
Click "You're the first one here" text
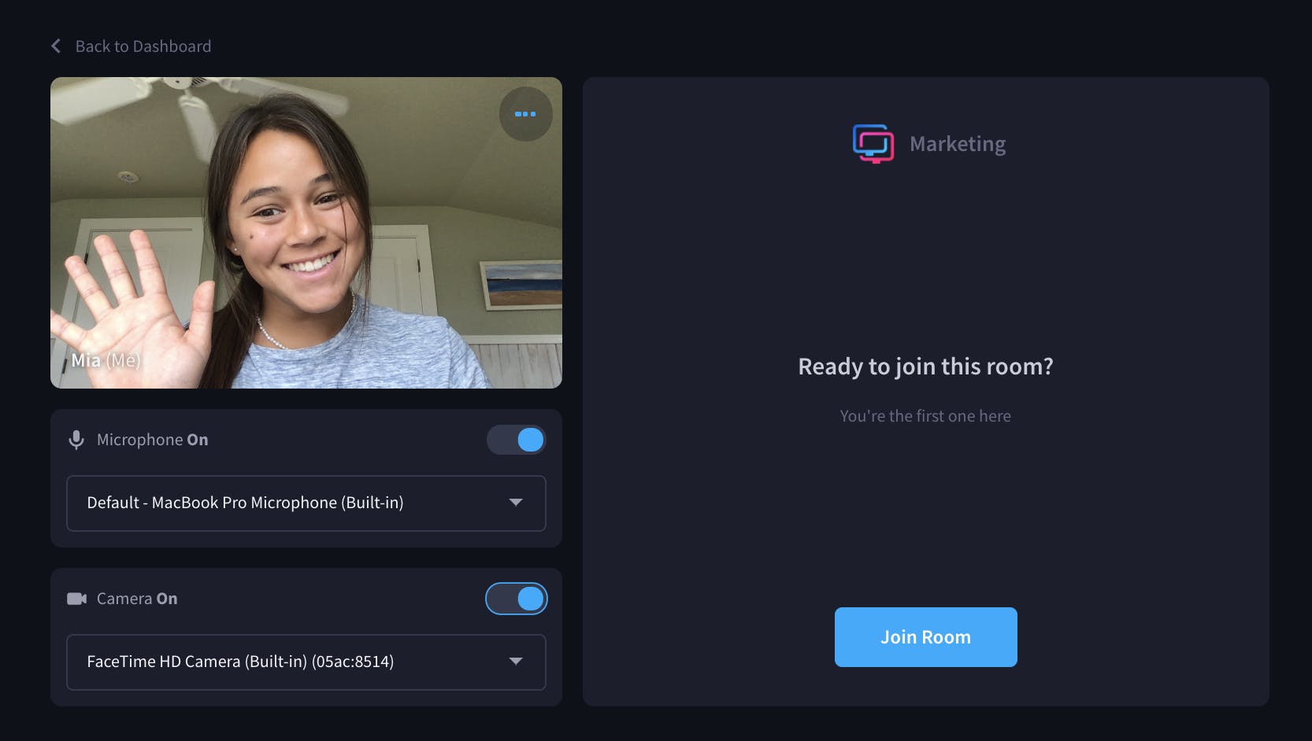(925, 416)
